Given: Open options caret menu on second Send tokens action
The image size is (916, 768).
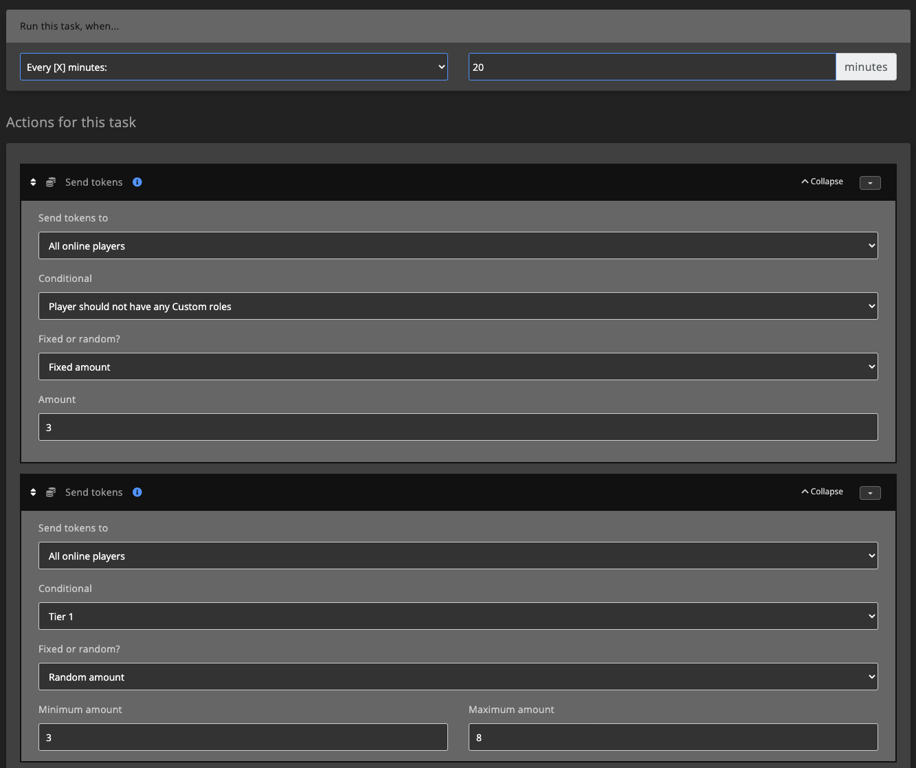Looking at the screenshot, I should pos(870,493).
